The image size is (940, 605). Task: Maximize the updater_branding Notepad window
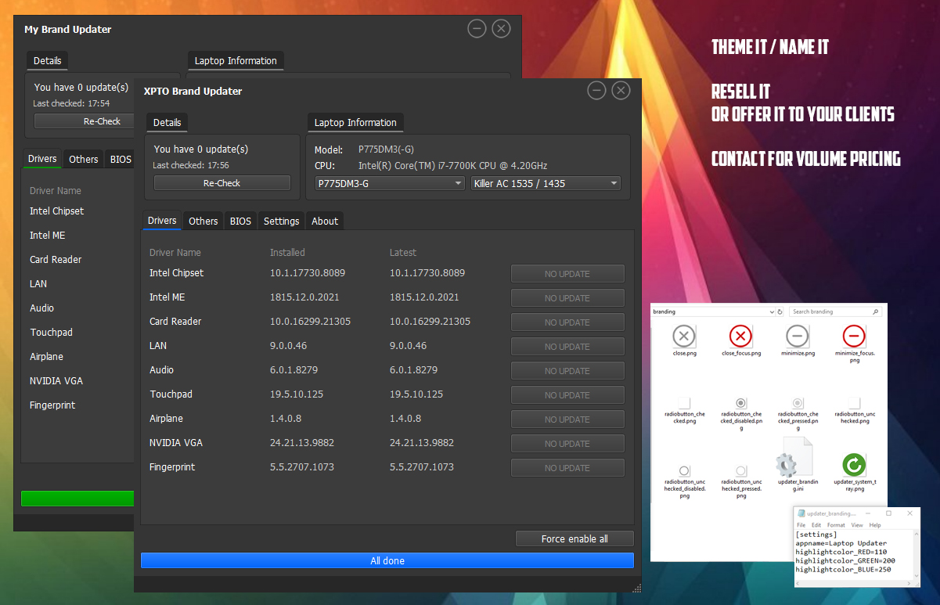point(888,513)
